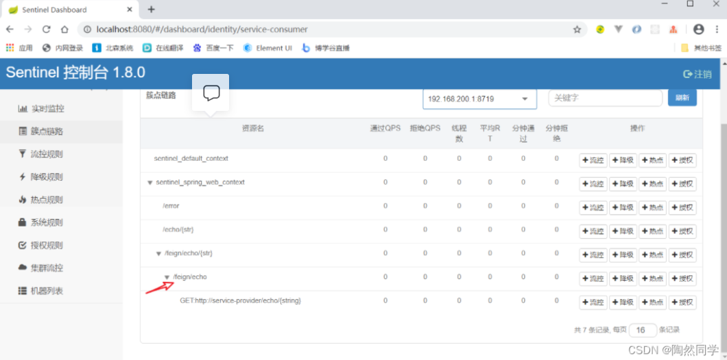The width and height of the screenshot is (727, 360).
Task: Open 博学谷直播 bookmark
Action: pos(326,48)
